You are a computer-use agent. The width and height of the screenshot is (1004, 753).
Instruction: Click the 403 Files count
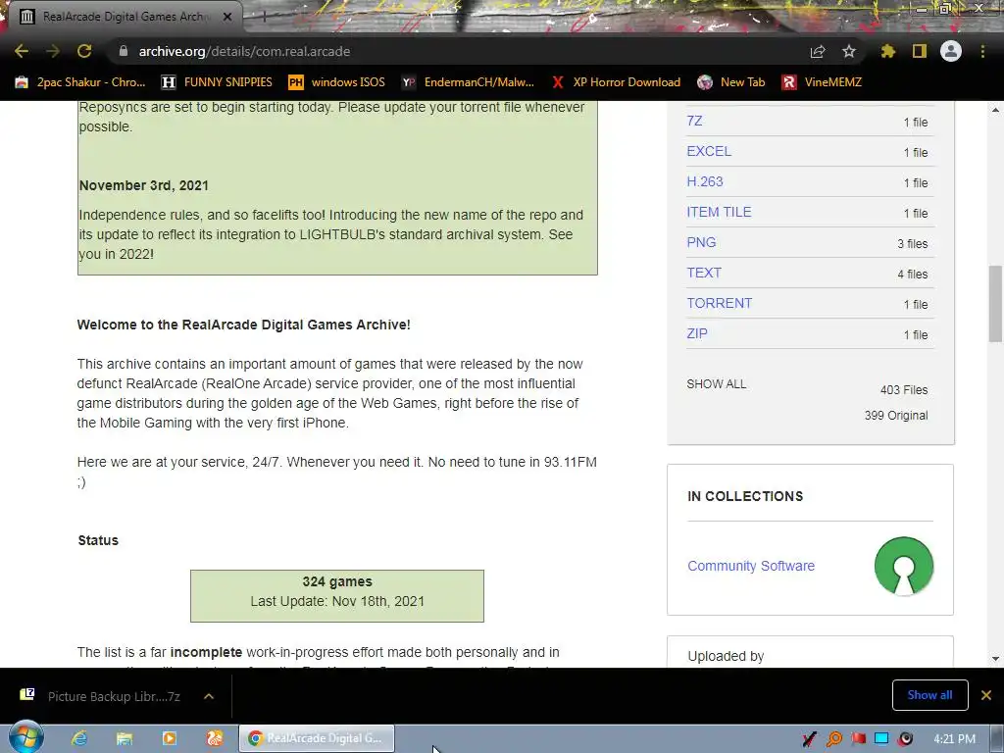(x=903, y=390)
